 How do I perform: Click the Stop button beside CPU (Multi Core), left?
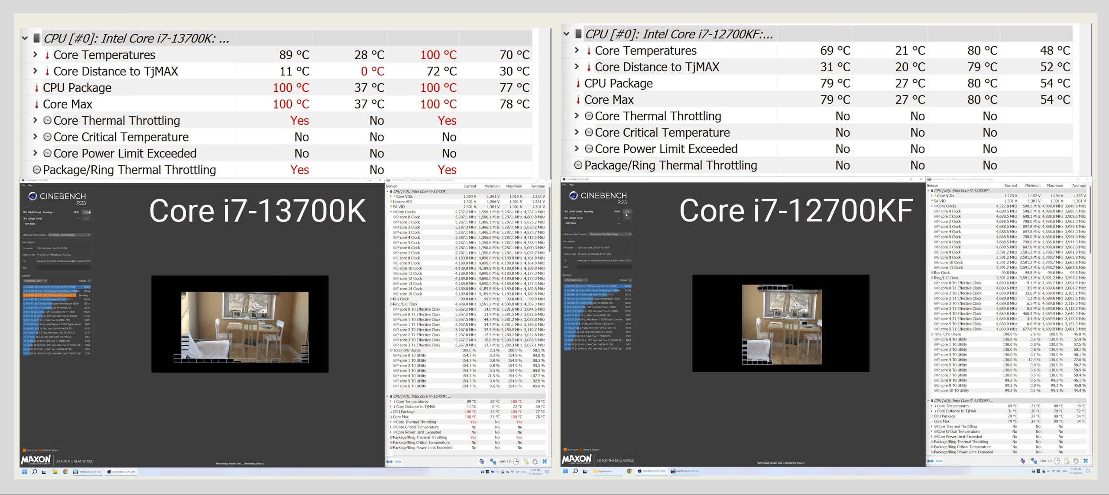click(x=87, y=212)
